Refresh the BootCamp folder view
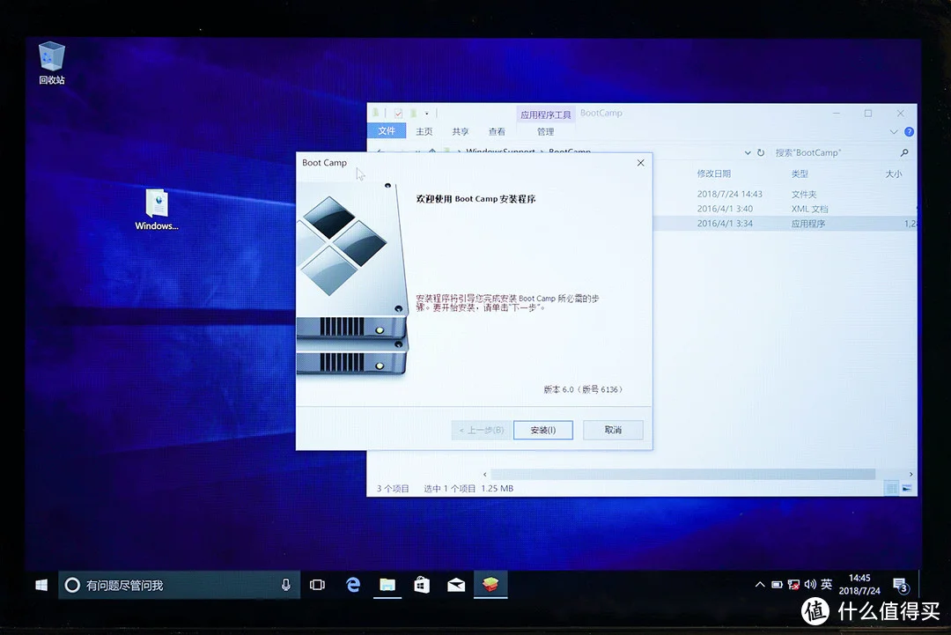Image resolution: width=951 pixels, height=635 pixels. (761, 153)
